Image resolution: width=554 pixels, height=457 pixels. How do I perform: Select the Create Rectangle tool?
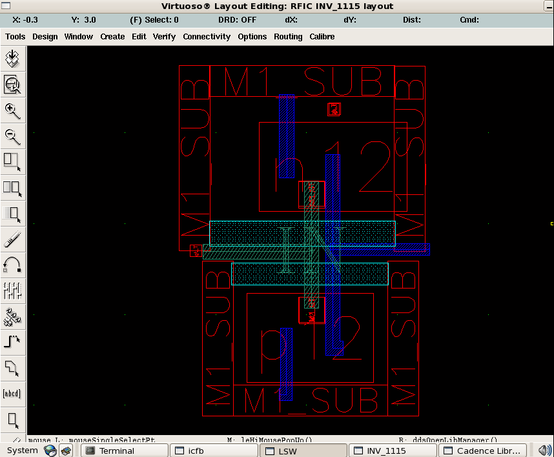[x=13, y=420]
